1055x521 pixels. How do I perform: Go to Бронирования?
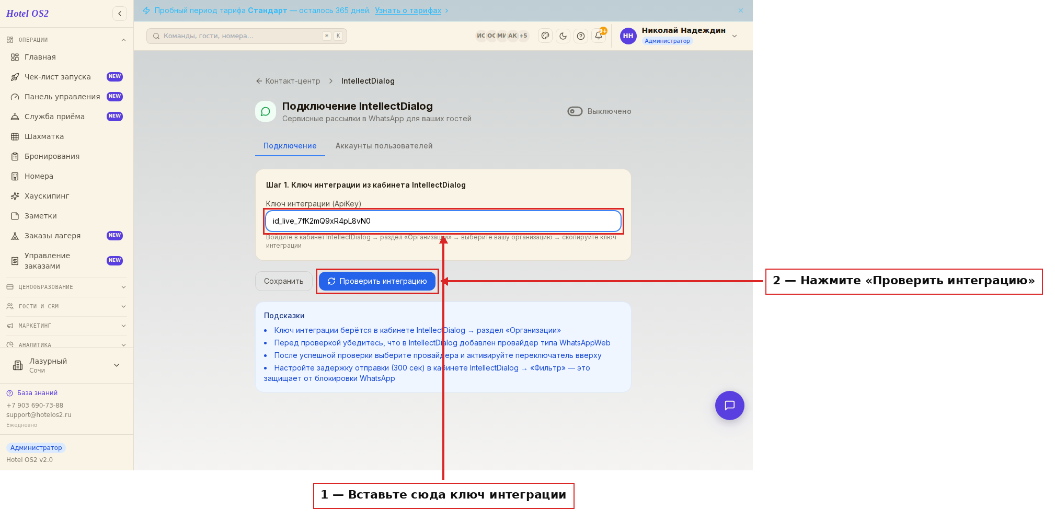tap(66, 156)
